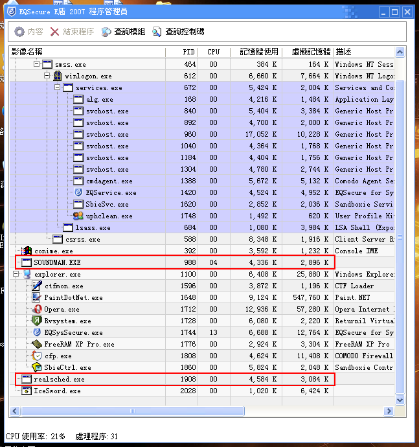Click the cfp.exe Comodo firewall icon

(37, 356)
